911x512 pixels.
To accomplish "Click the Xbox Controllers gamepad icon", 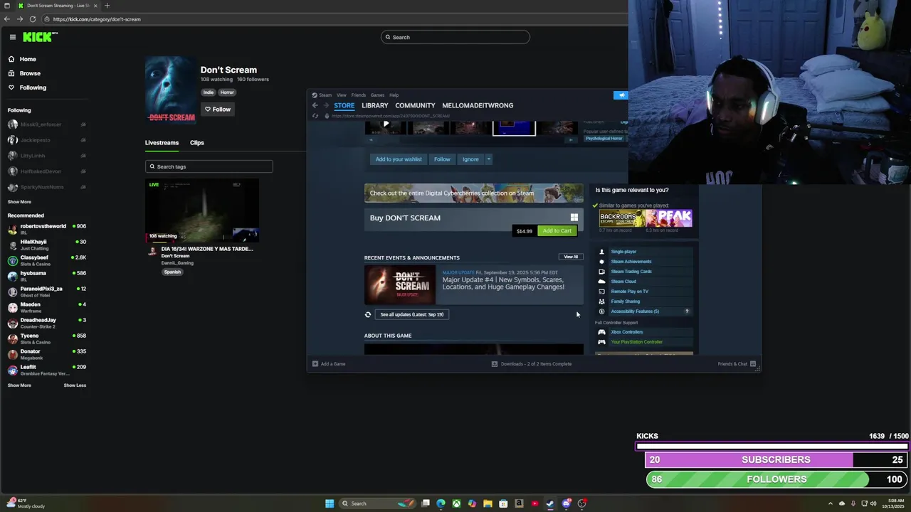I will (601, 332).
